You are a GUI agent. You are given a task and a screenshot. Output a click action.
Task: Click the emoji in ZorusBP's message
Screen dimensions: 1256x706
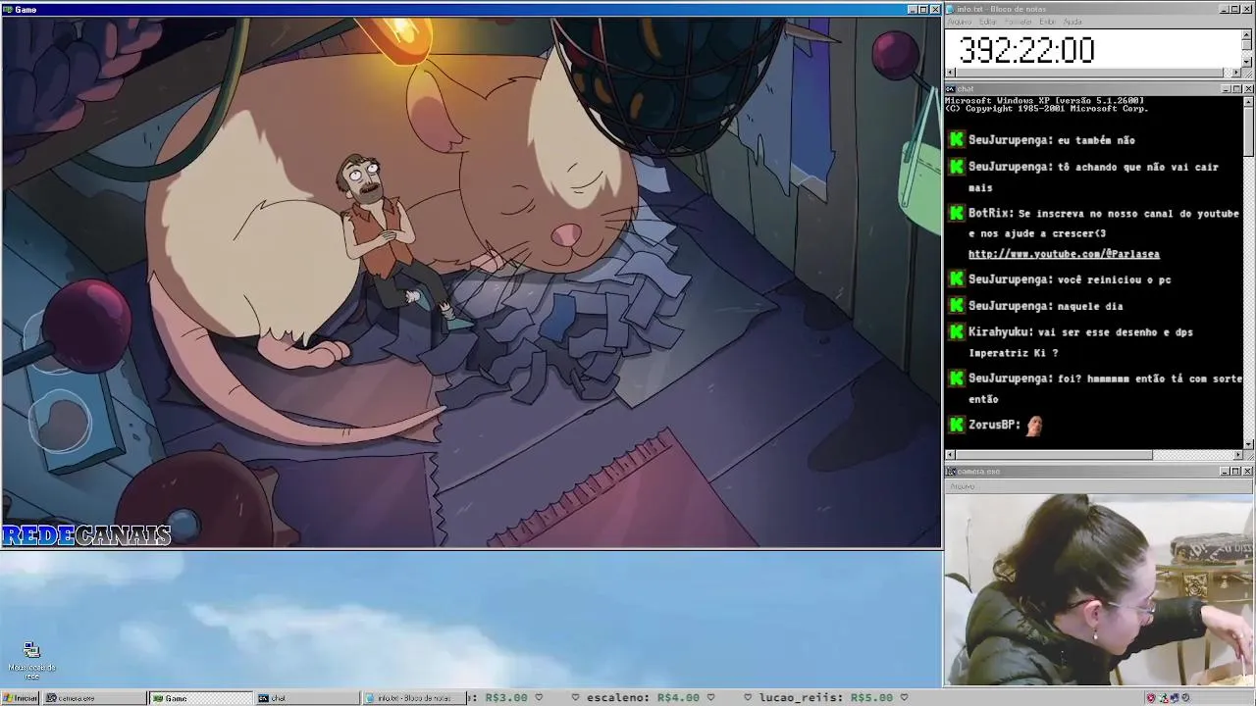point(1034,426)
